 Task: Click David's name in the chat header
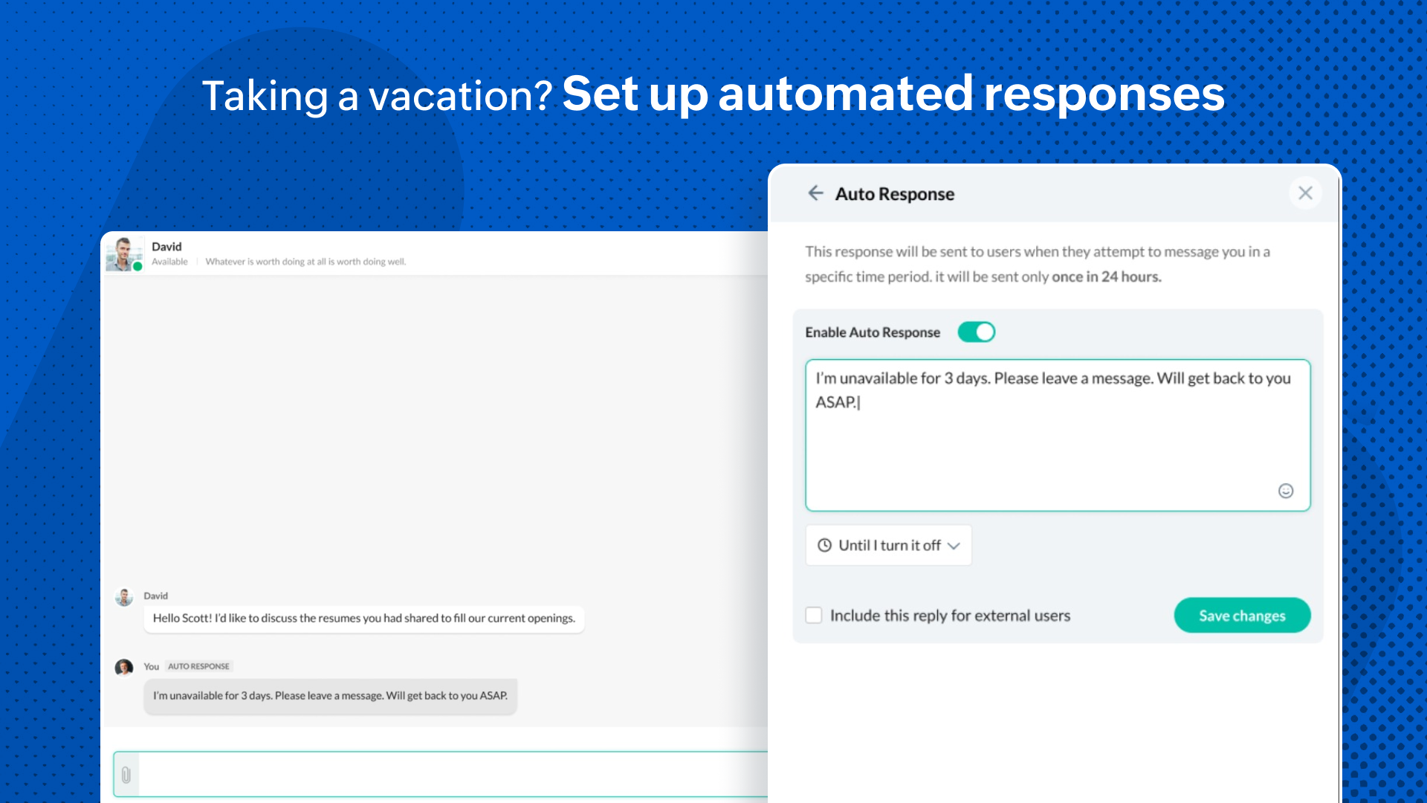(x=166, y=247)
